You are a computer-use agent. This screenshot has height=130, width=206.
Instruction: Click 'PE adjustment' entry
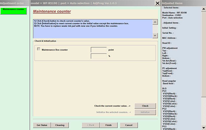170,68
